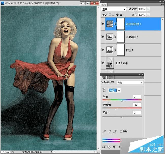Open the Fill slider arrow

tap(148, 15)
